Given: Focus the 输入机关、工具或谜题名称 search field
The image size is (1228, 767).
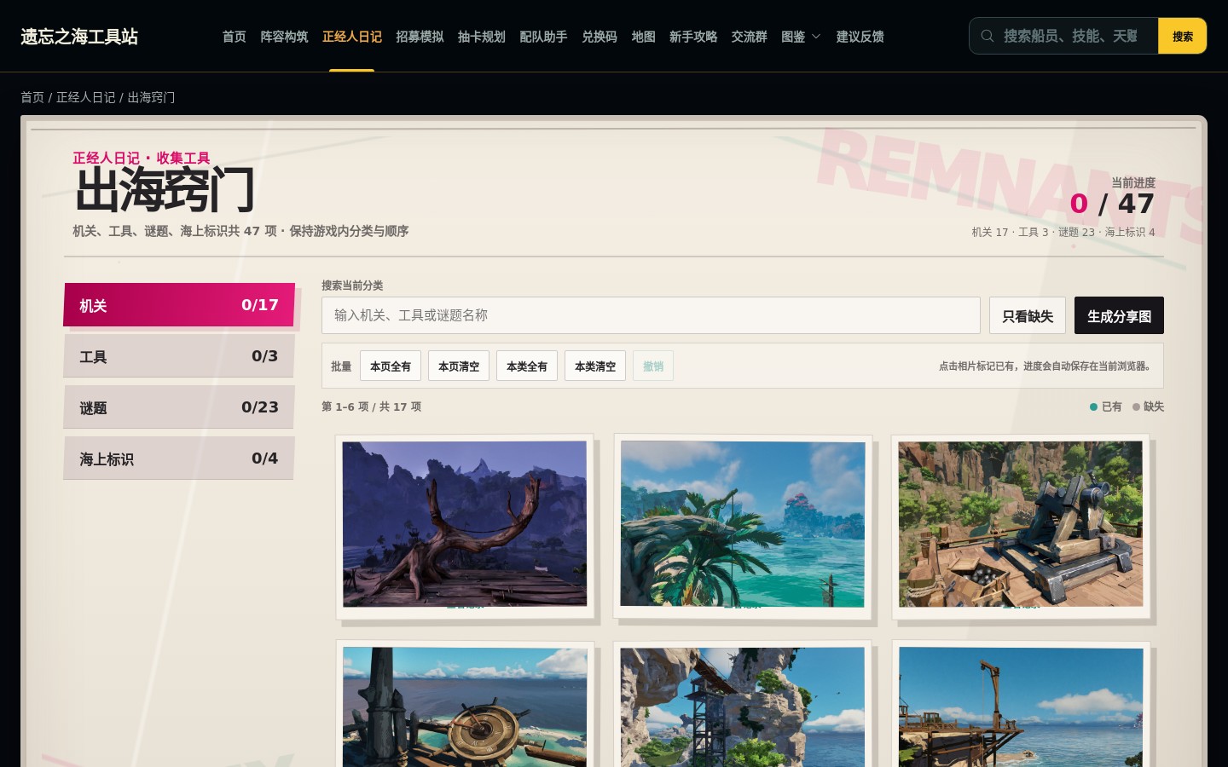Looking at the screenshot, I should coord(651,315).
